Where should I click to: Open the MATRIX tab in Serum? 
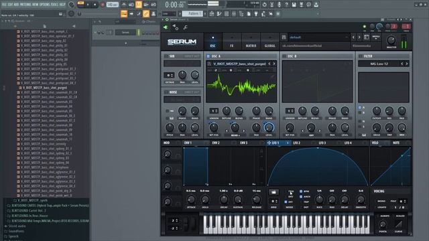pyautogui.click(x=251, y=41)
